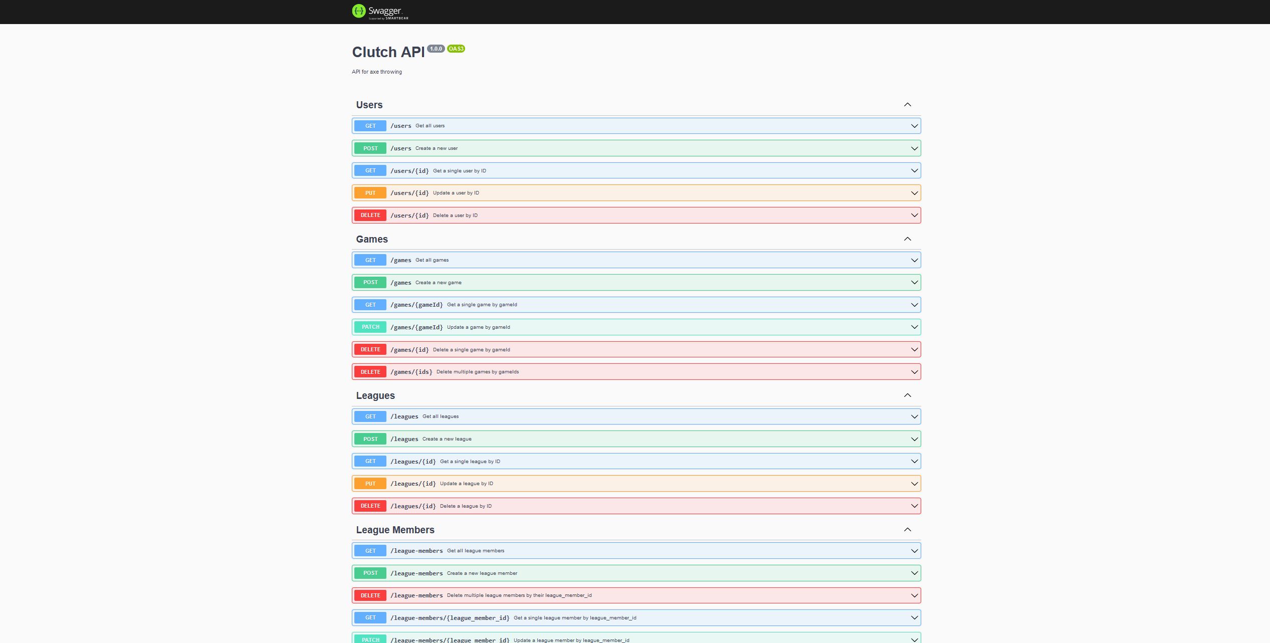
Task: Click the 1.0.0 version badge
Action: click(x=436, y=49)
